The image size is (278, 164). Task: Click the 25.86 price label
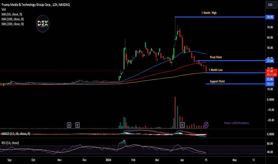270,79
